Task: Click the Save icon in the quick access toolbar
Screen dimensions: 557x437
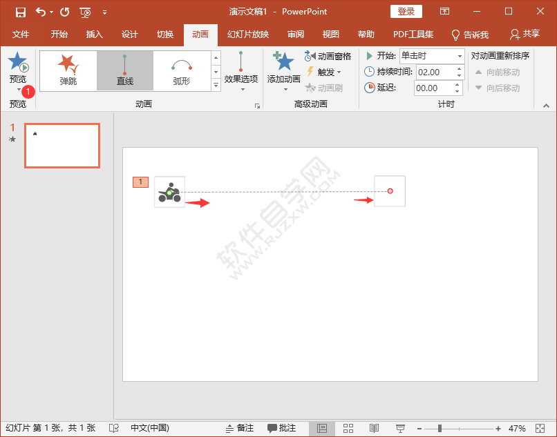Action: (20, 12)
